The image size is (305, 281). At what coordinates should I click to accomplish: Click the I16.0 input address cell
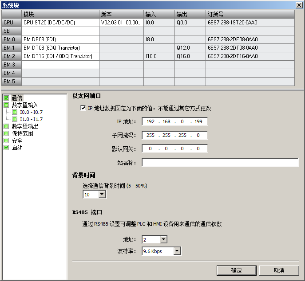(x=159, y=56)
